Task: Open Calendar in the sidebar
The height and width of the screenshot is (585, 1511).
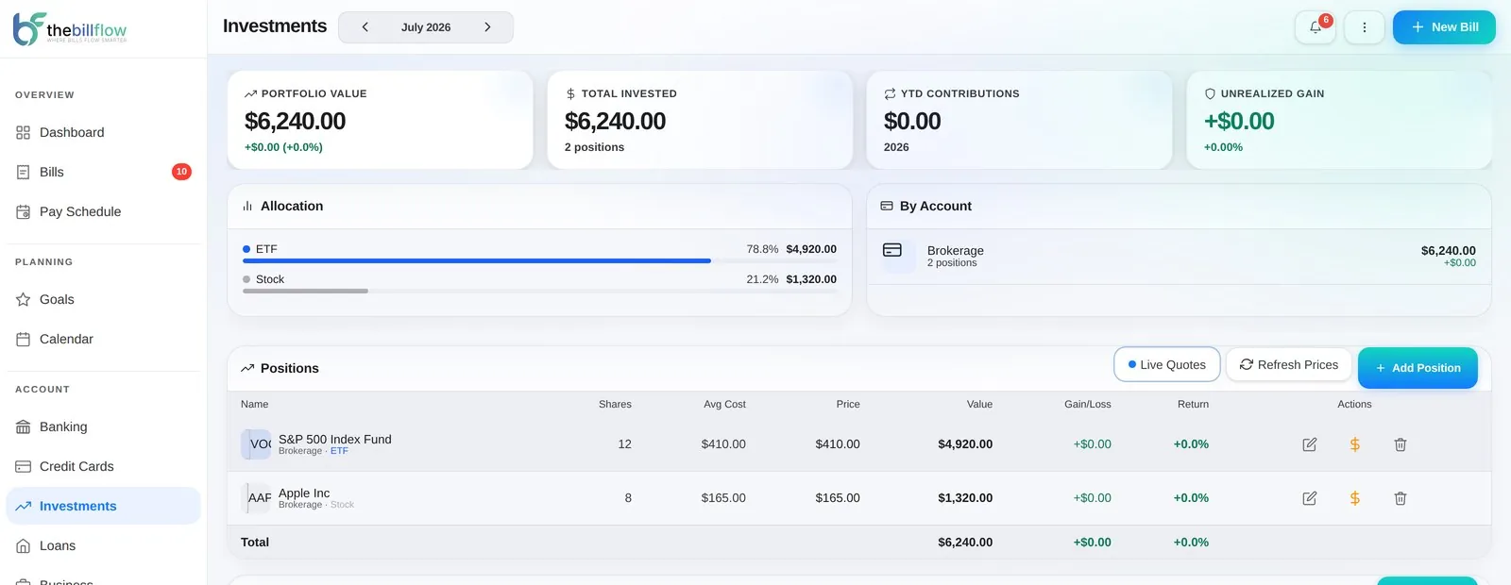Action: tap(103, 340)
